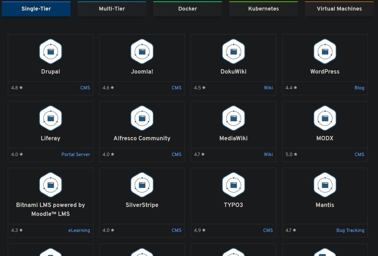
Task: Open the Virtual Machines tab
Action: [x=339, y=9]
